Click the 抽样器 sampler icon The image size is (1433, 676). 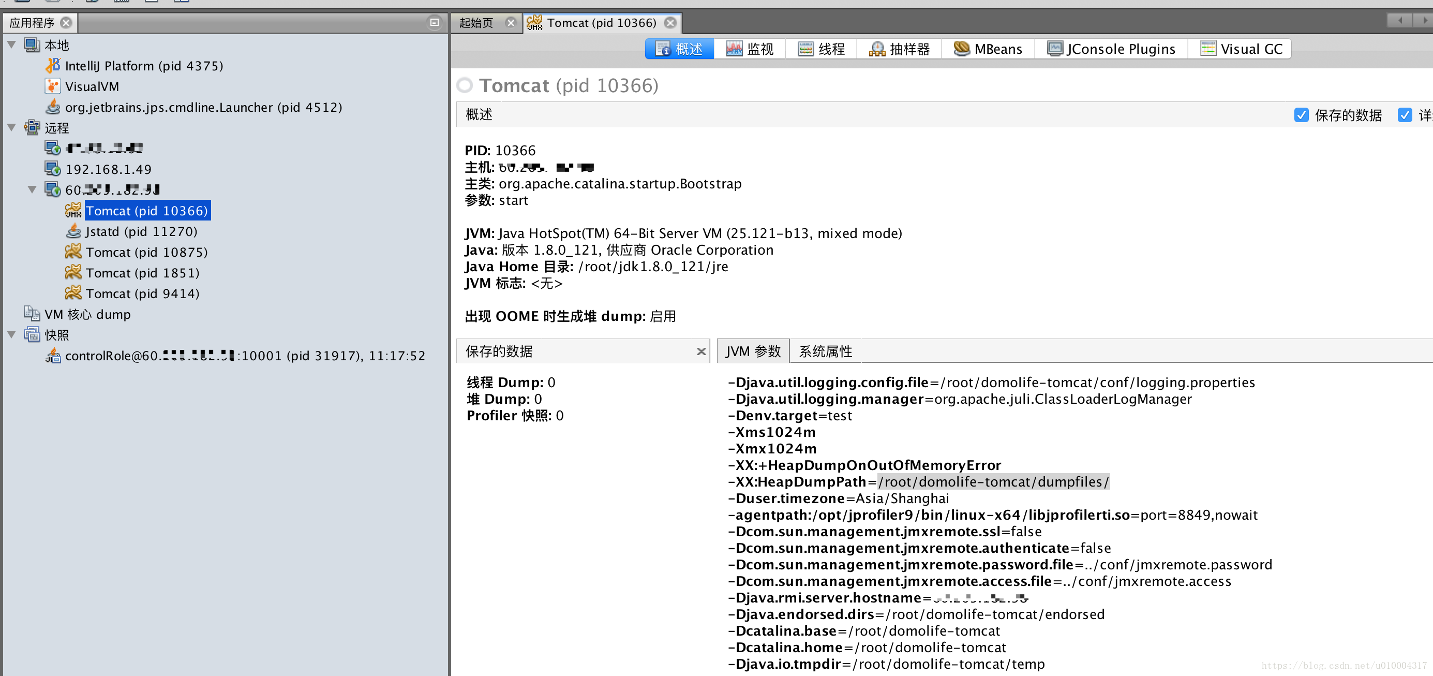click(877, 49)
